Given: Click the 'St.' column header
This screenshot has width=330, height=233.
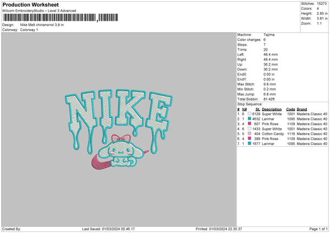Looking at the screenshot, I should tap(258, 109).
